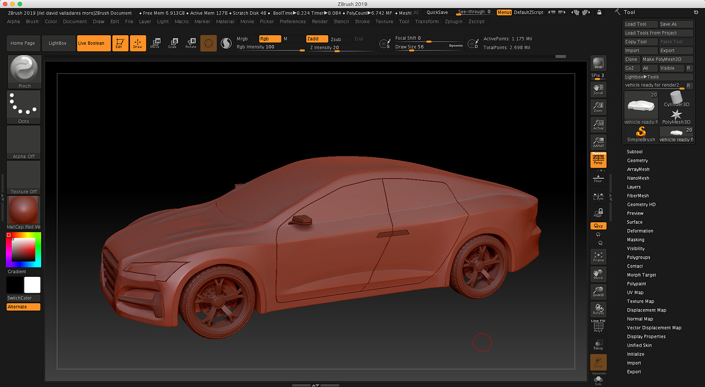The image size is (705, 387).
Task: Expand the Display Properties section
Action: (x=646, y=337)
